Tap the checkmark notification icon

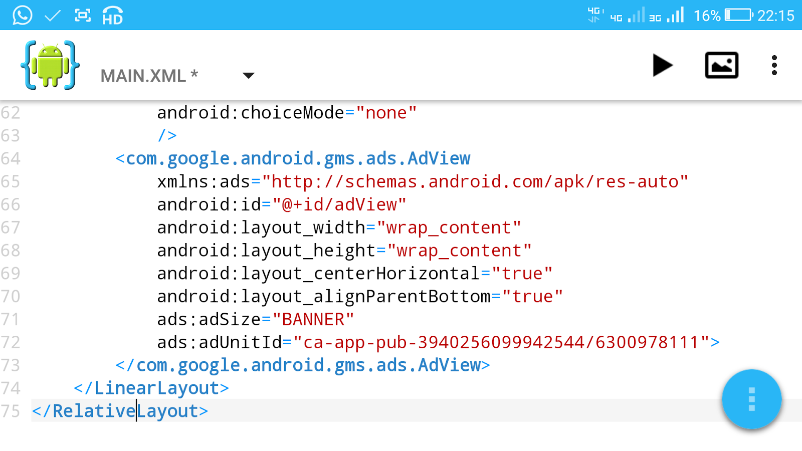[x=52, y=15]
